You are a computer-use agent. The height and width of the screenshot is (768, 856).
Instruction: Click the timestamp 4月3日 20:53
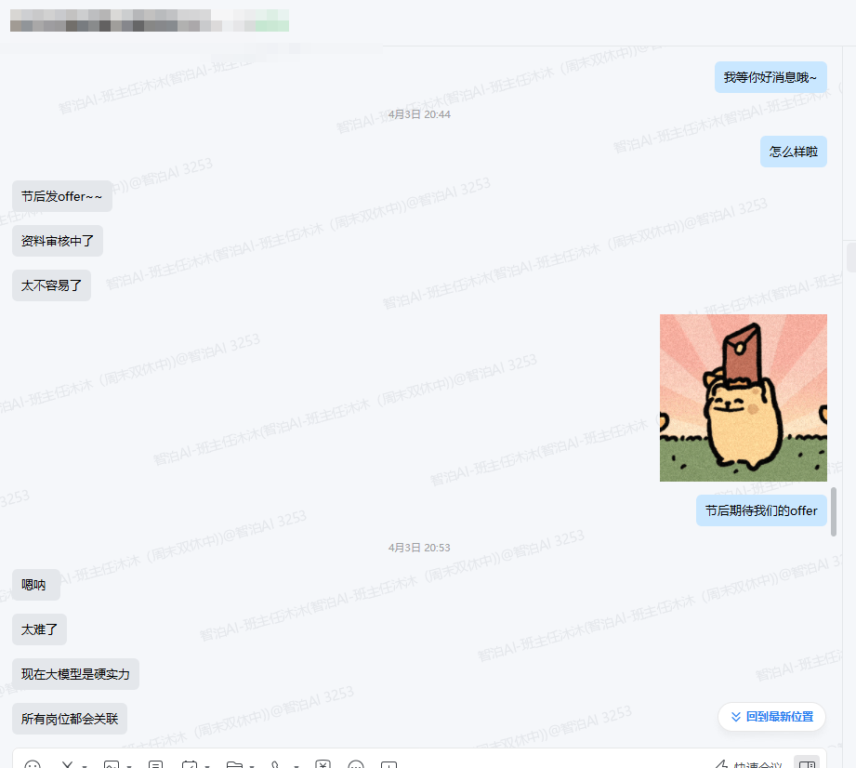(419, 548)
